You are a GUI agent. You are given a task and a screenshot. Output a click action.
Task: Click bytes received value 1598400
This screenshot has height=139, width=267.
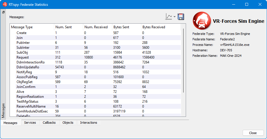[148, 57]
